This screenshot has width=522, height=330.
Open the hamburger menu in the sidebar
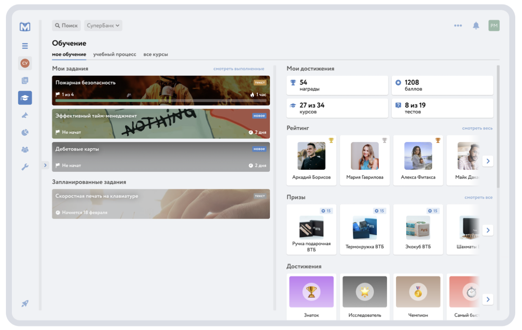coord(25,46)
